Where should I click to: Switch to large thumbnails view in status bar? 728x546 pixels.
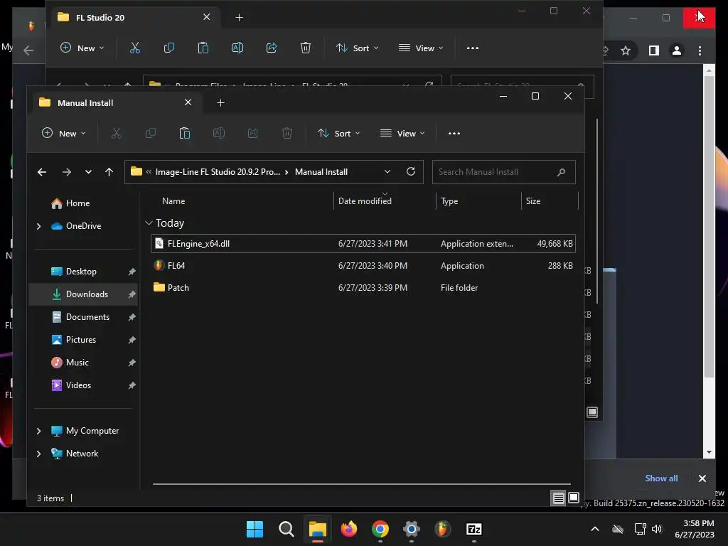(574, 498)
